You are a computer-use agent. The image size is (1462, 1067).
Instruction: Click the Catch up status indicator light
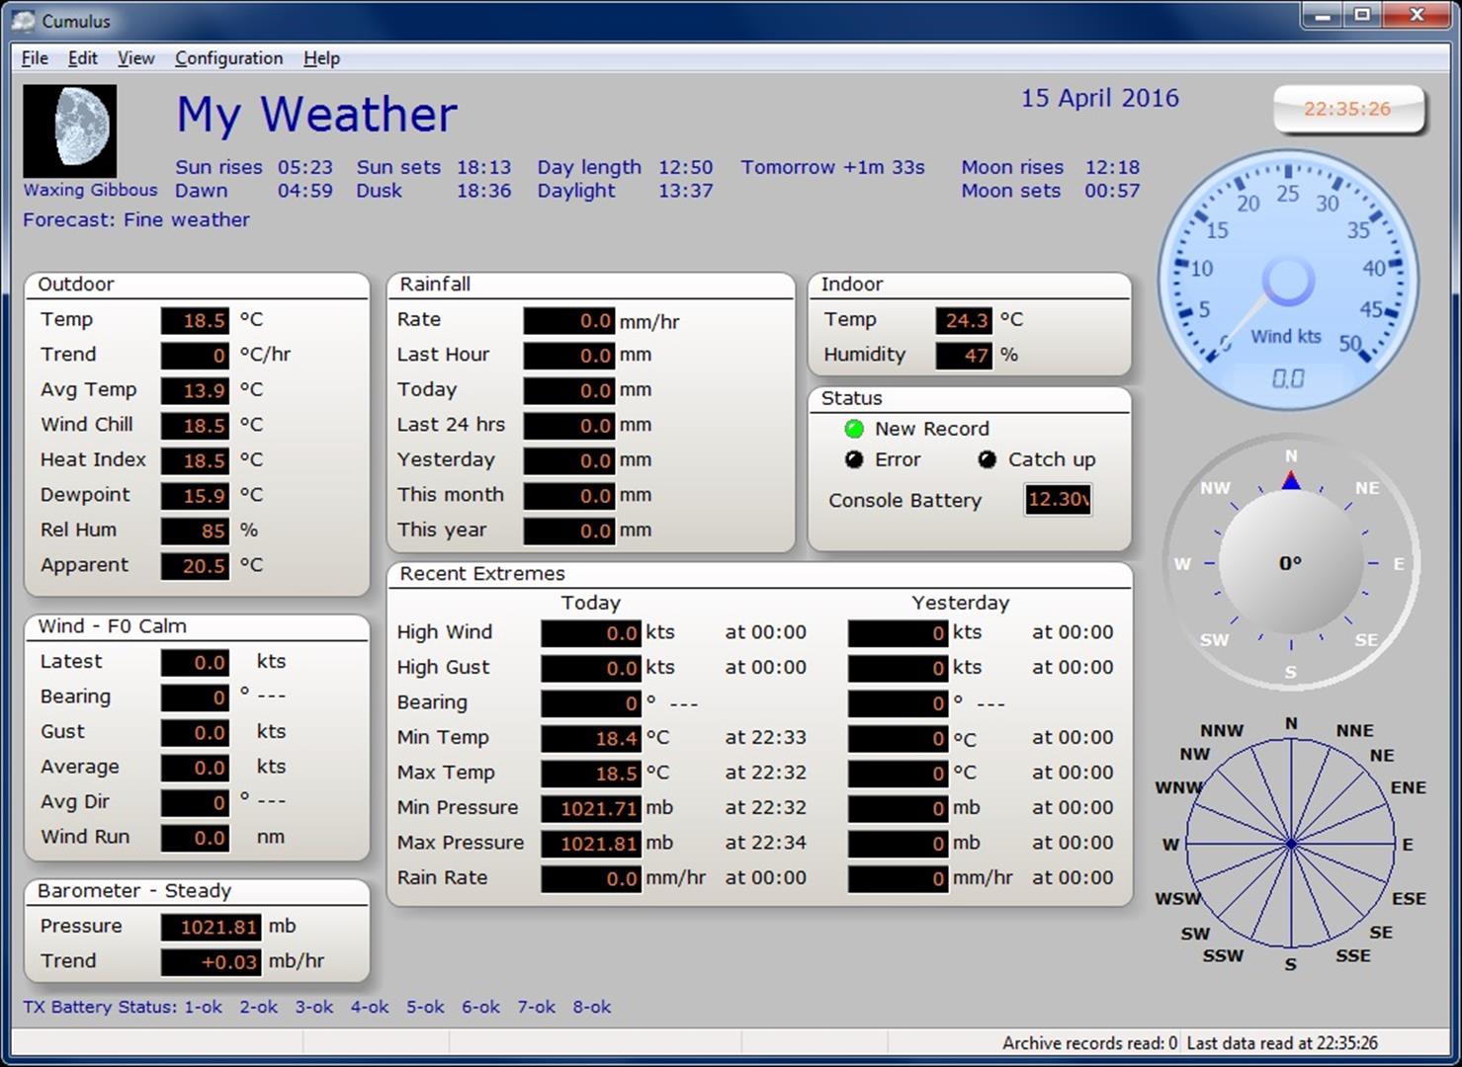[987, 459]
